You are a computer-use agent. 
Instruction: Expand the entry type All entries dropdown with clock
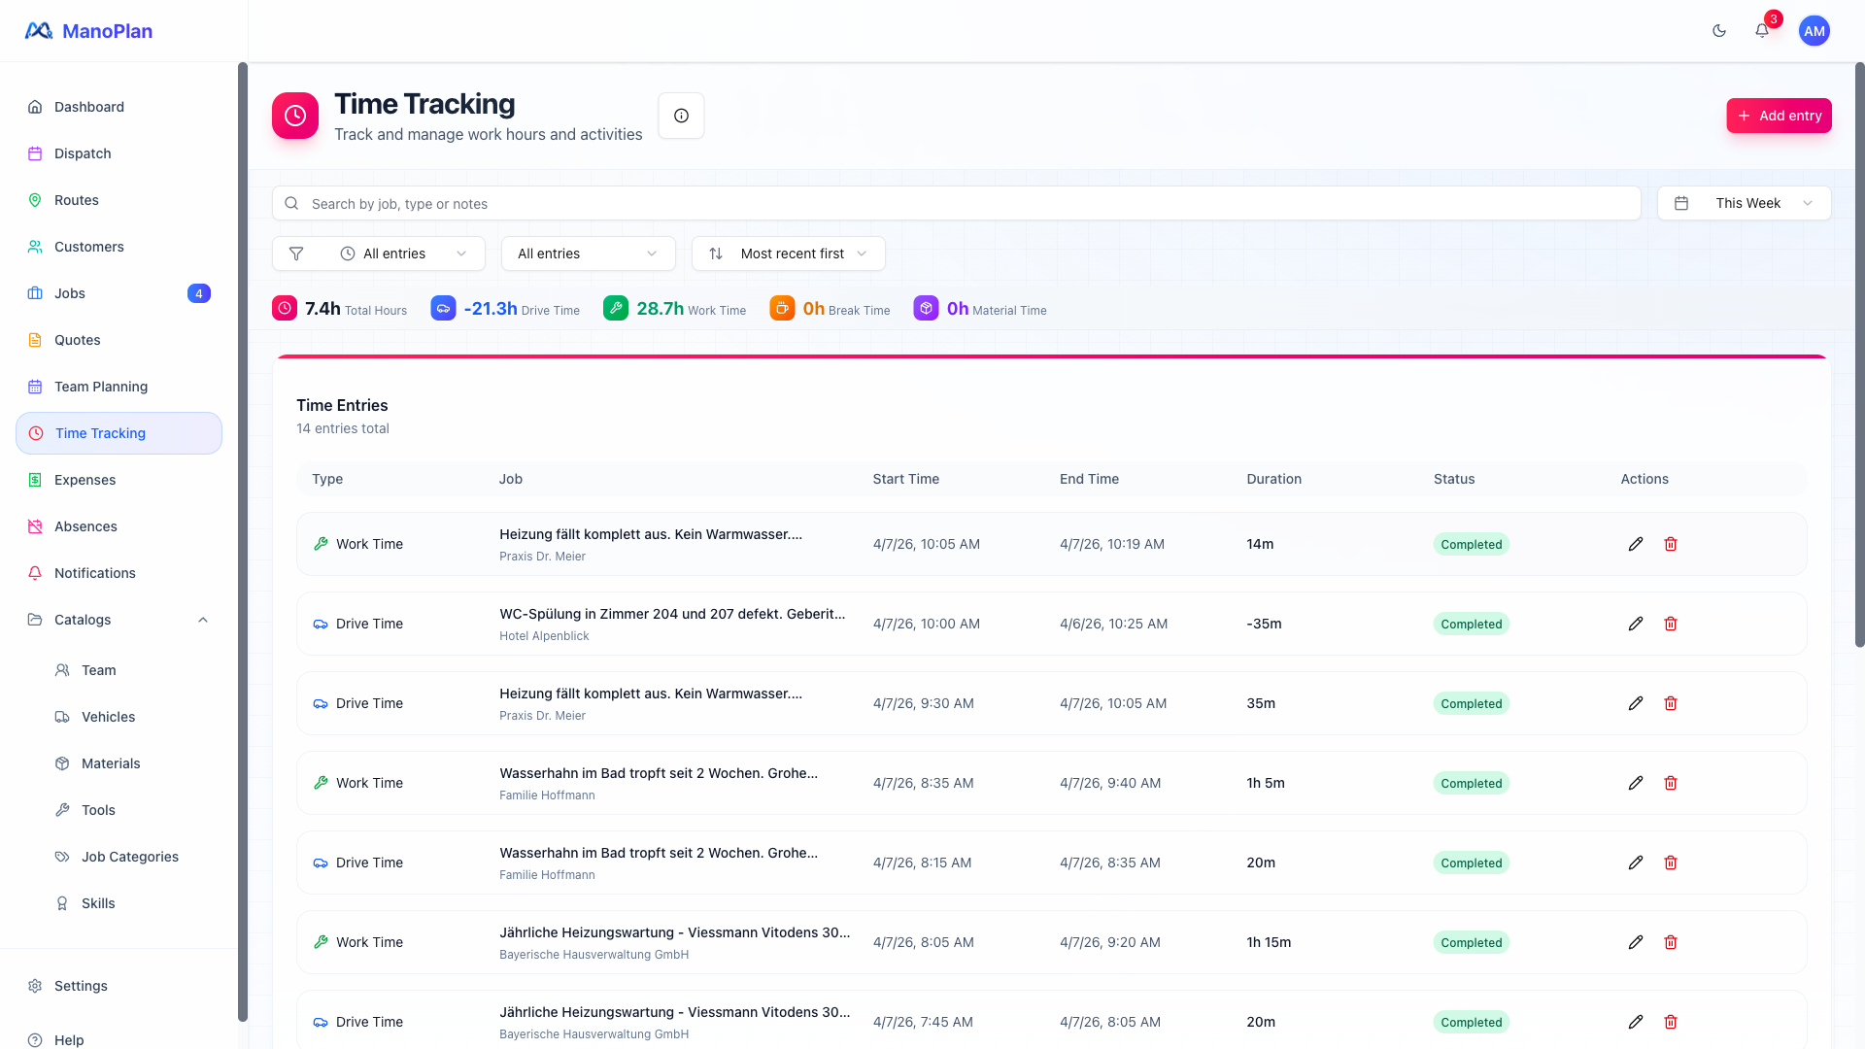(403, 254)
